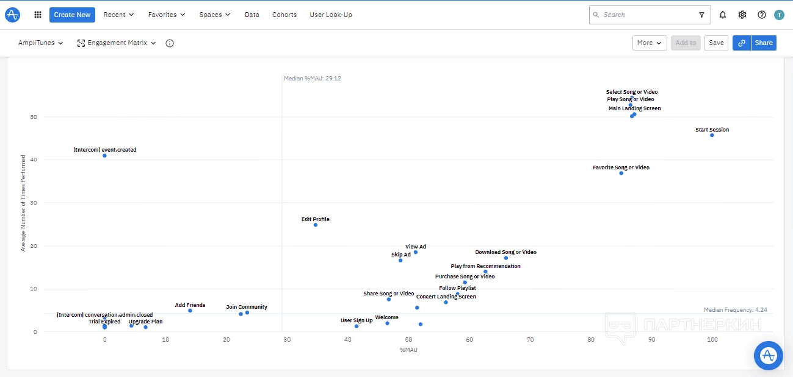Click the Search input field
The image size is (793, 377).
point(647,15)
